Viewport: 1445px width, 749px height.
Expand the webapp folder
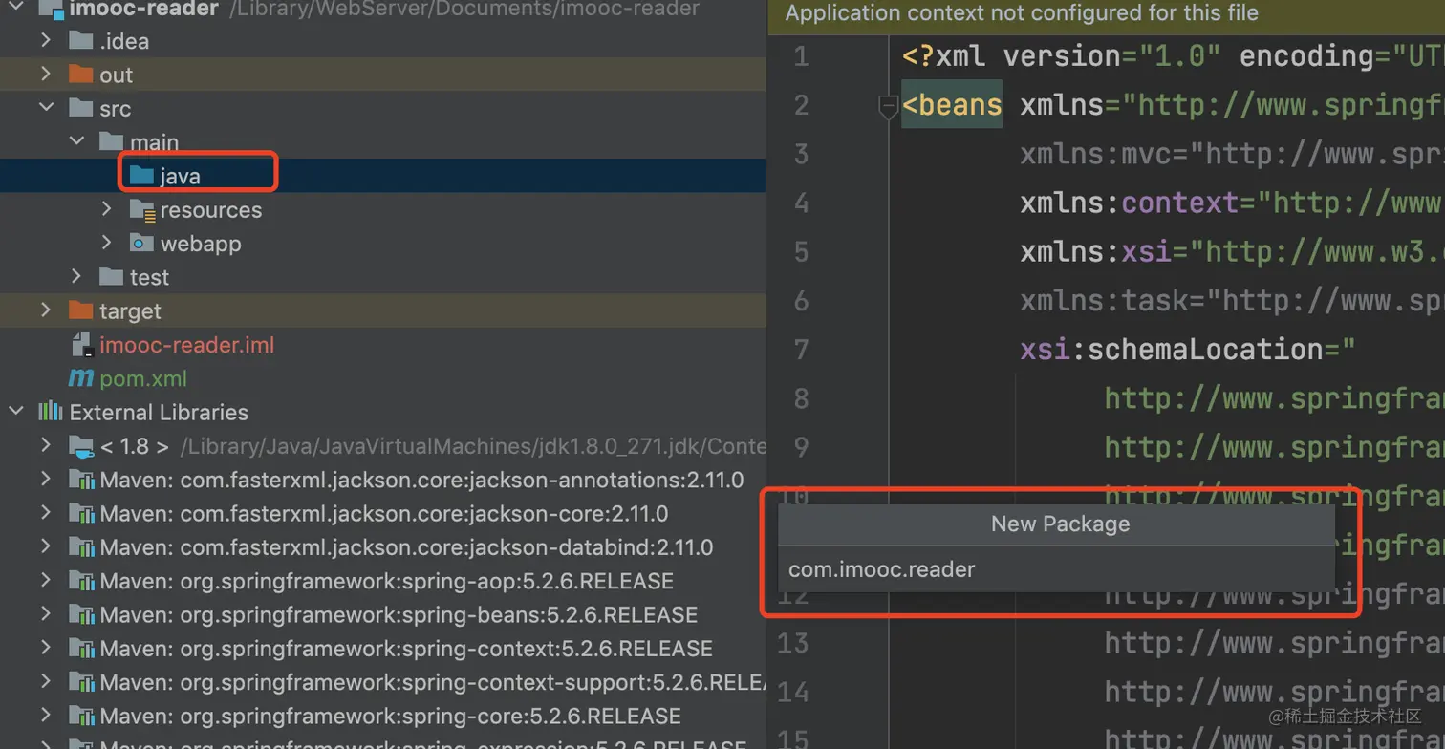[107, 244]
